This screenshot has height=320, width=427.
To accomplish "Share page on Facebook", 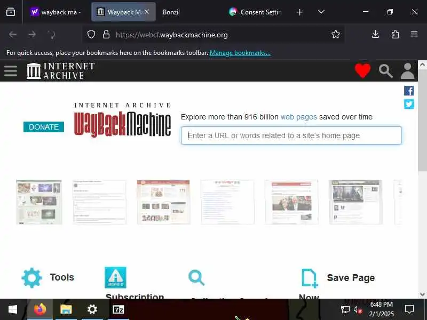I will coord(409,91).
